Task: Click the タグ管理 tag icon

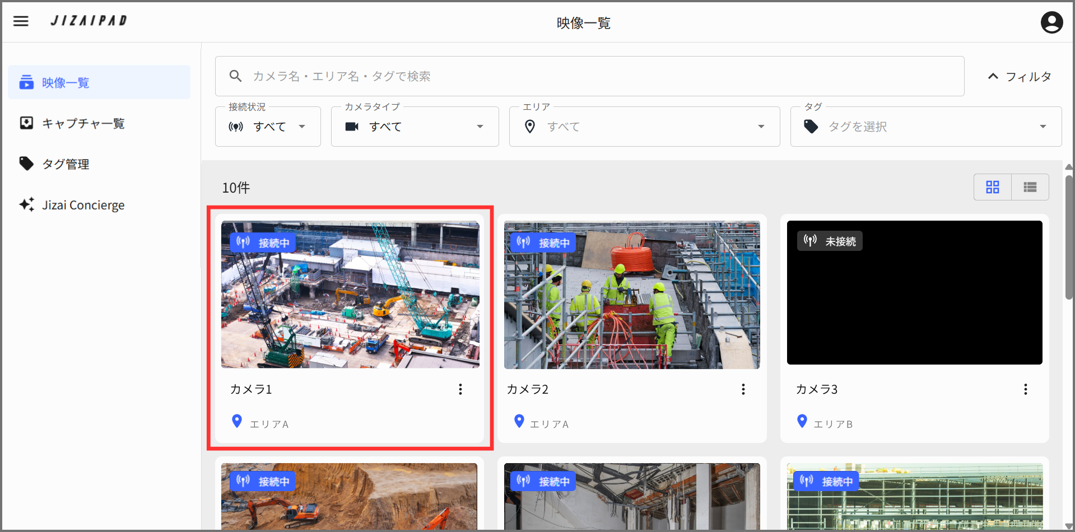Action: pyautogui.click(x=26, y=164)
